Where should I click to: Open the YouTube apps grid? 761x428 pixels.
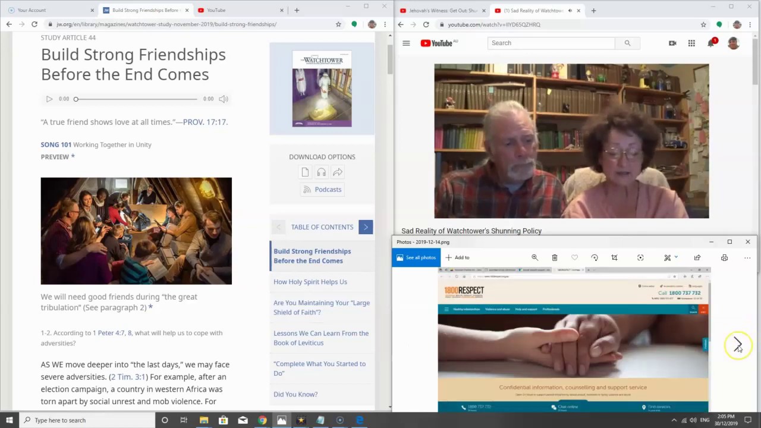click(x=691, y=43)
